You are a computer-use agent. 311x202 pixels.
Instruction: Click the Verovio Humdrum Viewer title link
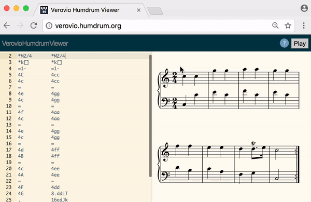[x=35, y=43]
